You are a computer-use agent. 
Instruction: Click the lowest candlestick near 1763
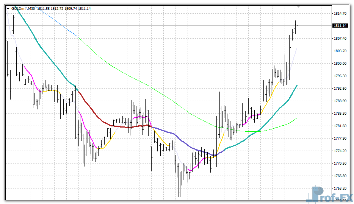point(179,189)
